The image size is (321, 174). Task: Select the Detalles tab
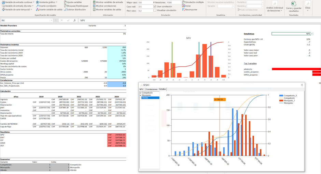coord(162,89)
